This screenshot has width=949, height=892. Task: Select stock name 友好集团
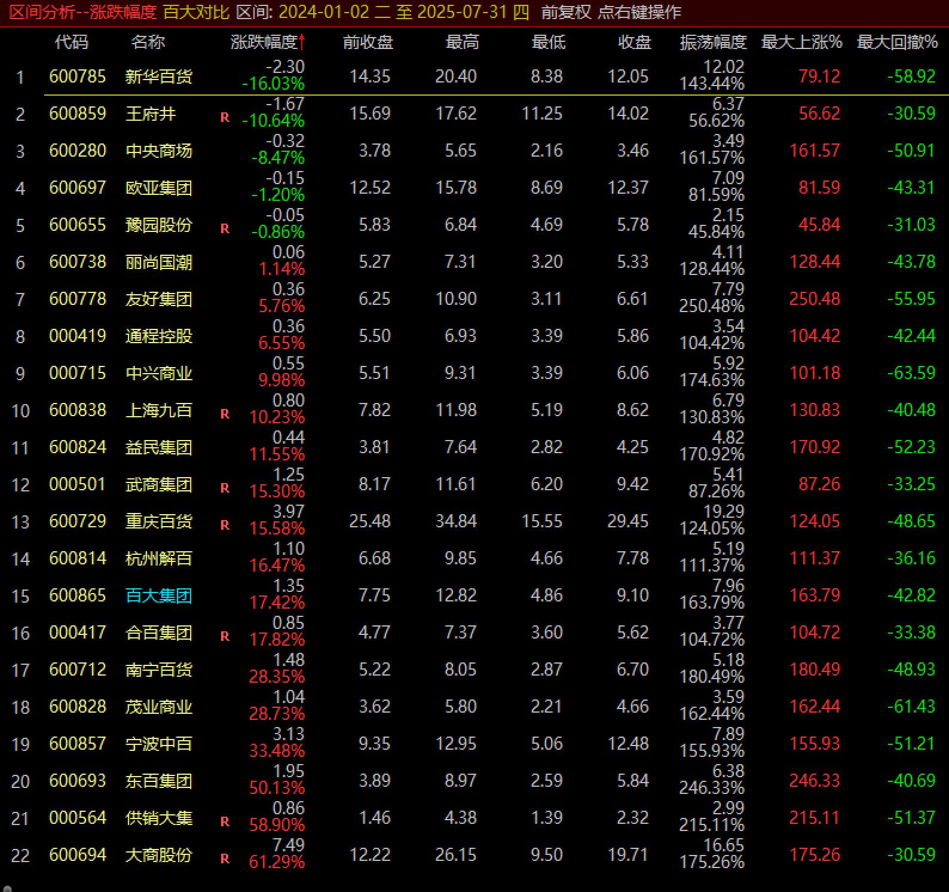pyautogui.click(x=159, y=299)
